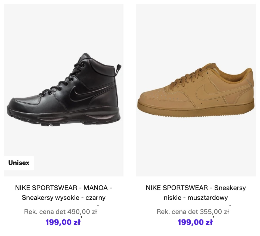The image size is (260, 236).
Task: Open the black MANOA boot product image
Action: pyautogui.click(x=64, y=90)
